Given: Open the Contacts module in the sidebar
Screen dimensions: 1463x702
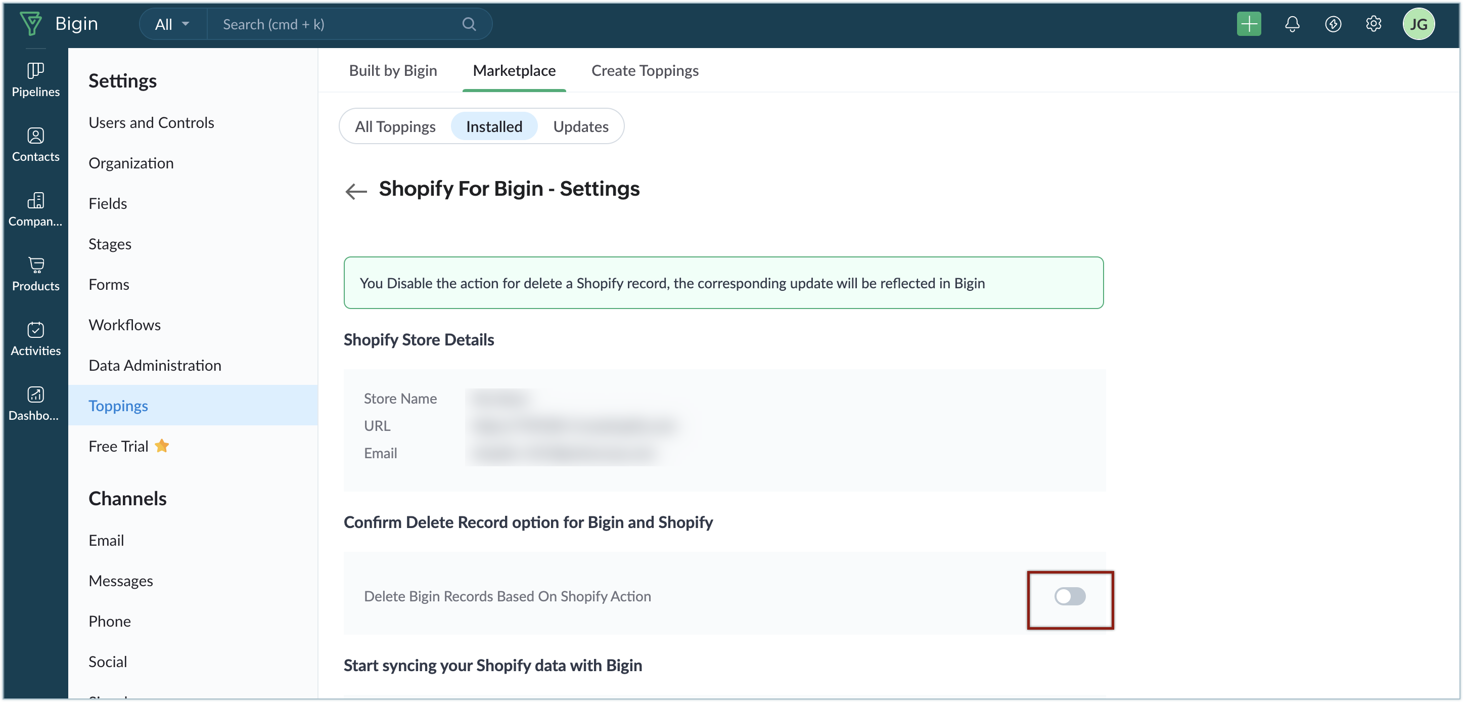Looking at the screenshot, I should (35, 145).
